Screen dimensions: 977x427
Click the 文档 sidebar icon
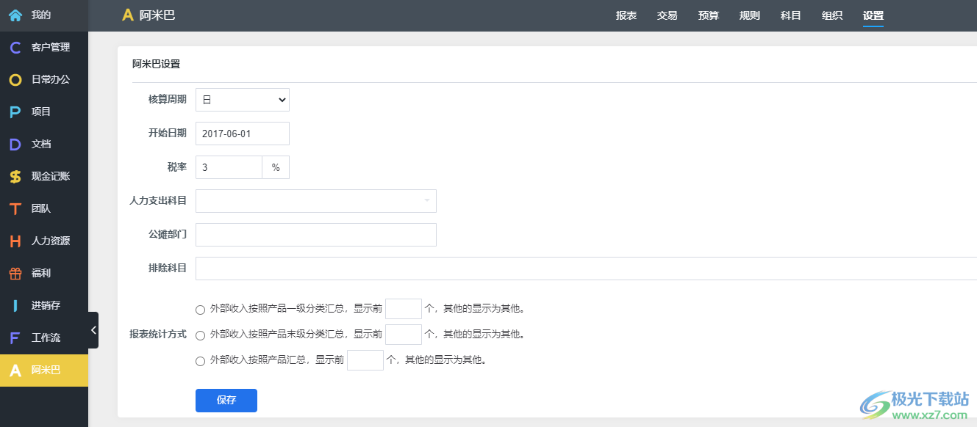point(40,144)
